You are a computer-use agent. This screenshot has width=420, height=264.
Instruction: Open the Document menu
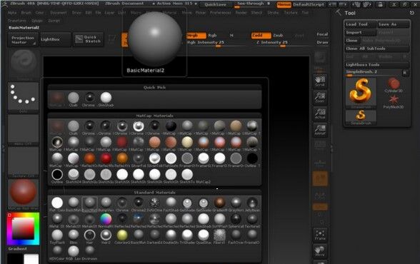59,13
